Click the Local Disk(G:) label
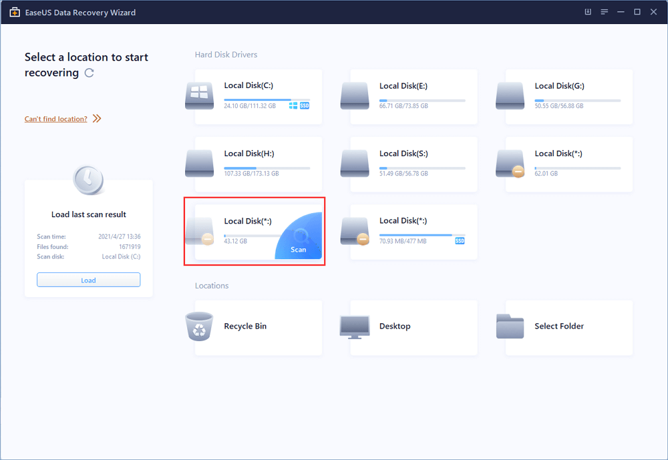This screenshot has width=668, height=460. [x=559, y=86]
